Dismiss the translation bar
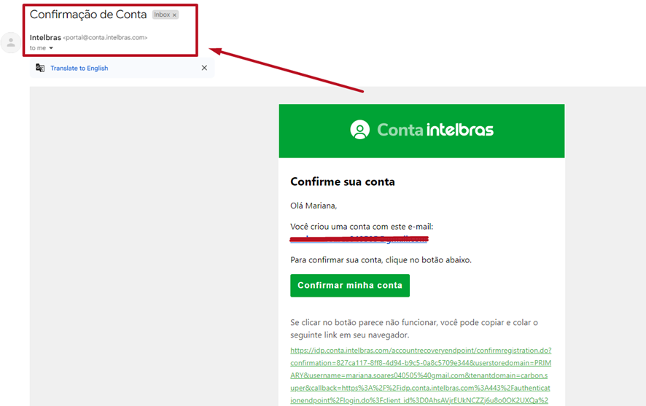Viewport: 646px width, 406px height. click(x=204, y=68)
